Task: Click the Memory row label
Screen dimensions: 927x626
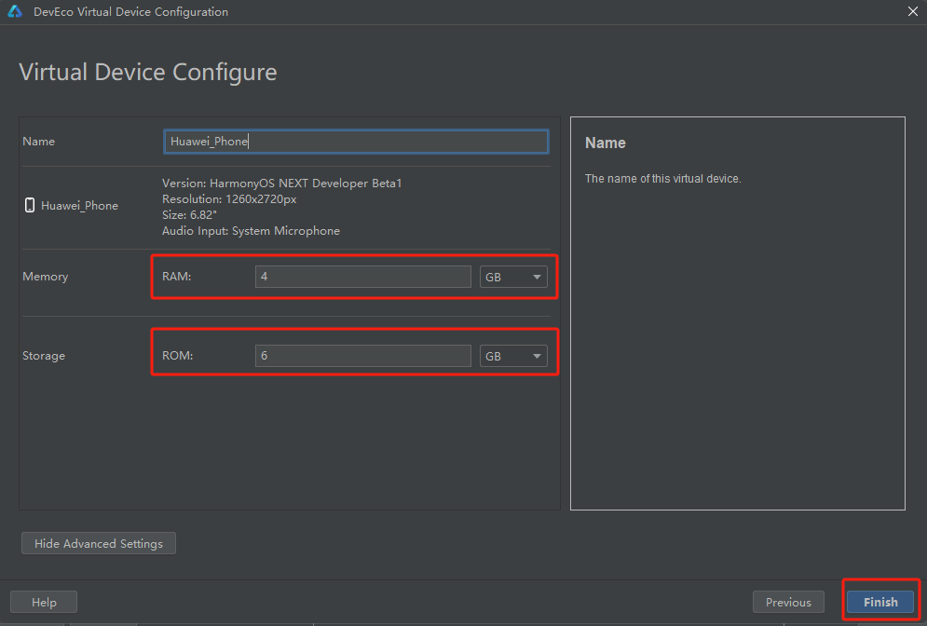Action: pos(45,277)
